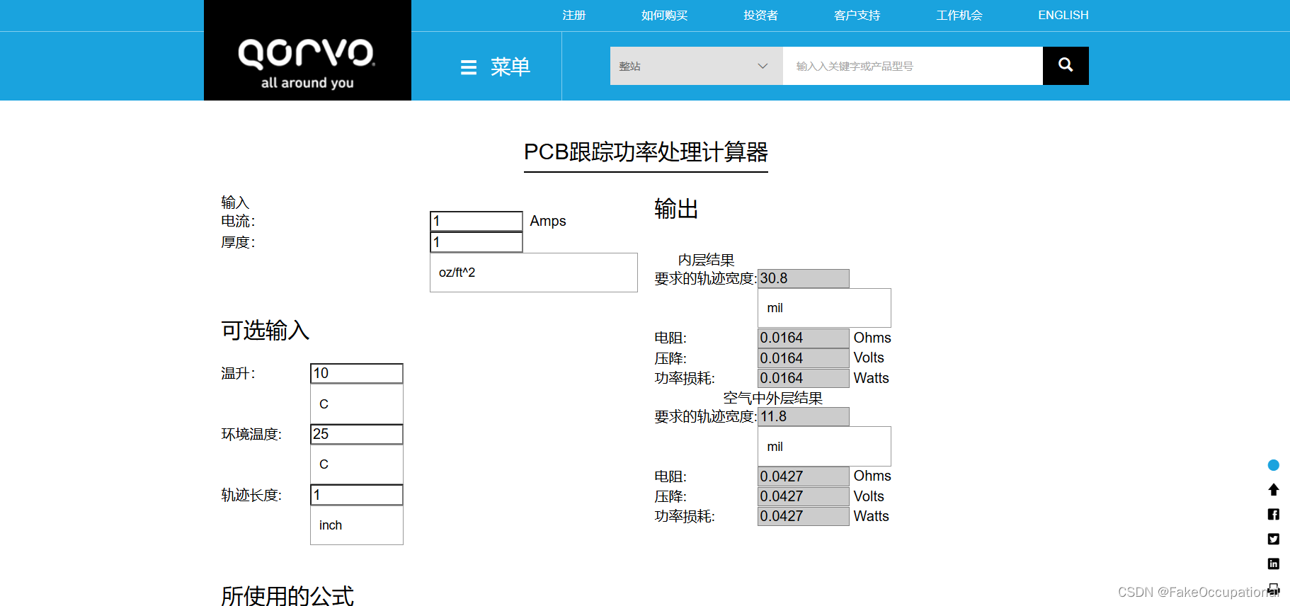The height and width of the screenshot is (606, 1290).
Task: Click the 厚度 thickness input field
Action: point(476,242)
